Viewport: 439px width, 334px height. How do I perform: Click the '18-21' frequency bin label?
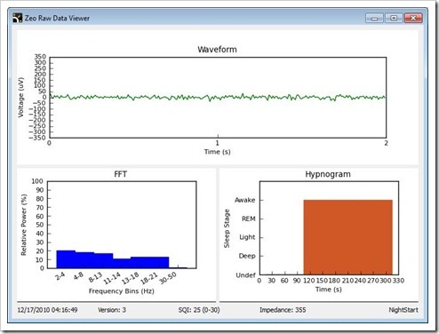pyautogui.click(x=148, y=278)
